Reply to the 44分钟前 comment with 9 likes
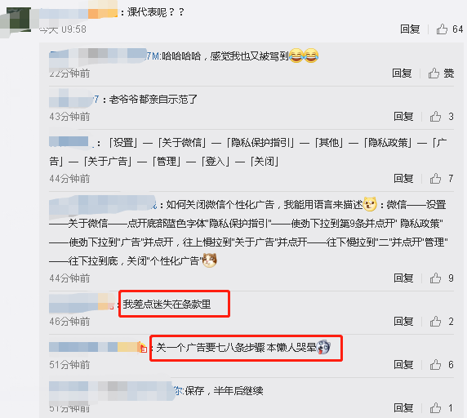Screen dimensions: 467x418 pos(403,278)
